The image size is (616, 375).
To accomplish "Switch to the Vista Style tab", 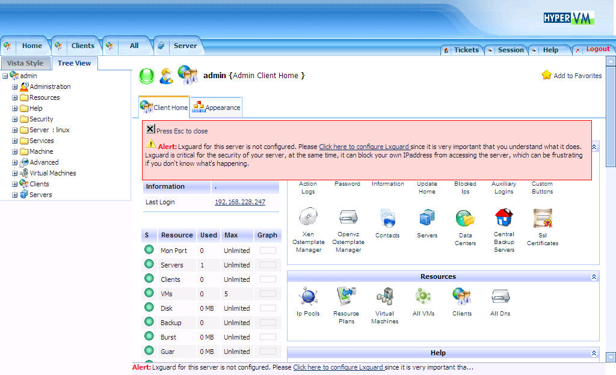I will (25, 63).
